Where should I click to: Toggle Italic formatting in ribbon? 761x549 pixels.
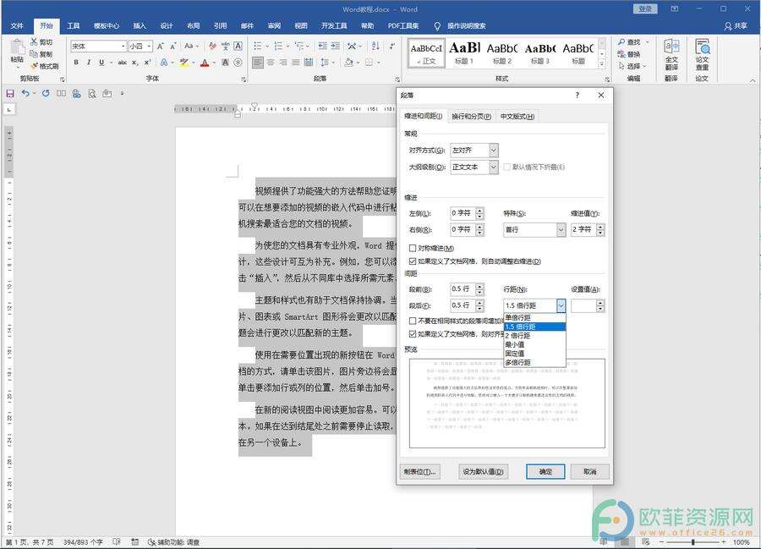89,62
